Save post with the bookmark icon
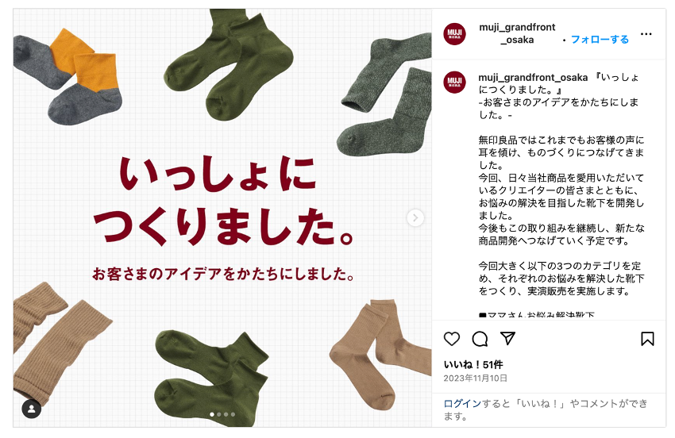The height and width of the screenshot is (438, 675). point(647,339)
